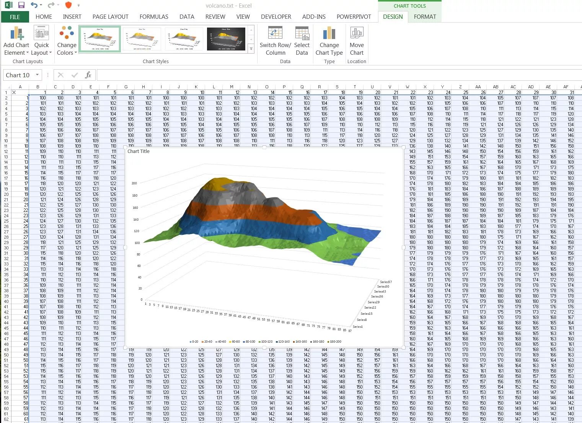Click the Series57 axis label in the chart

(386, 282)
